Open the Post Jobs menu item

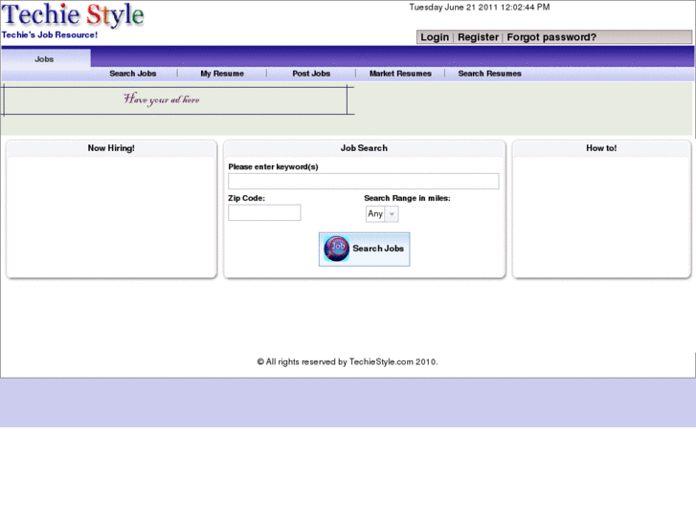pos(311,74)
